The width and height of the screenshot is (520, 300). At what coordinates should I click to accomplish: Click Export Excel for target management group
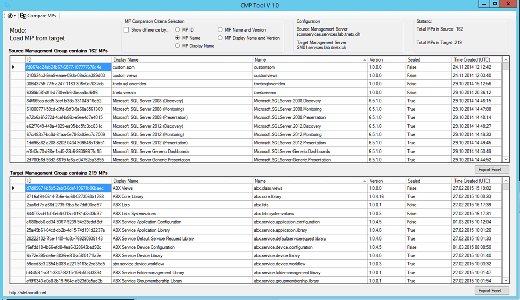491,290
